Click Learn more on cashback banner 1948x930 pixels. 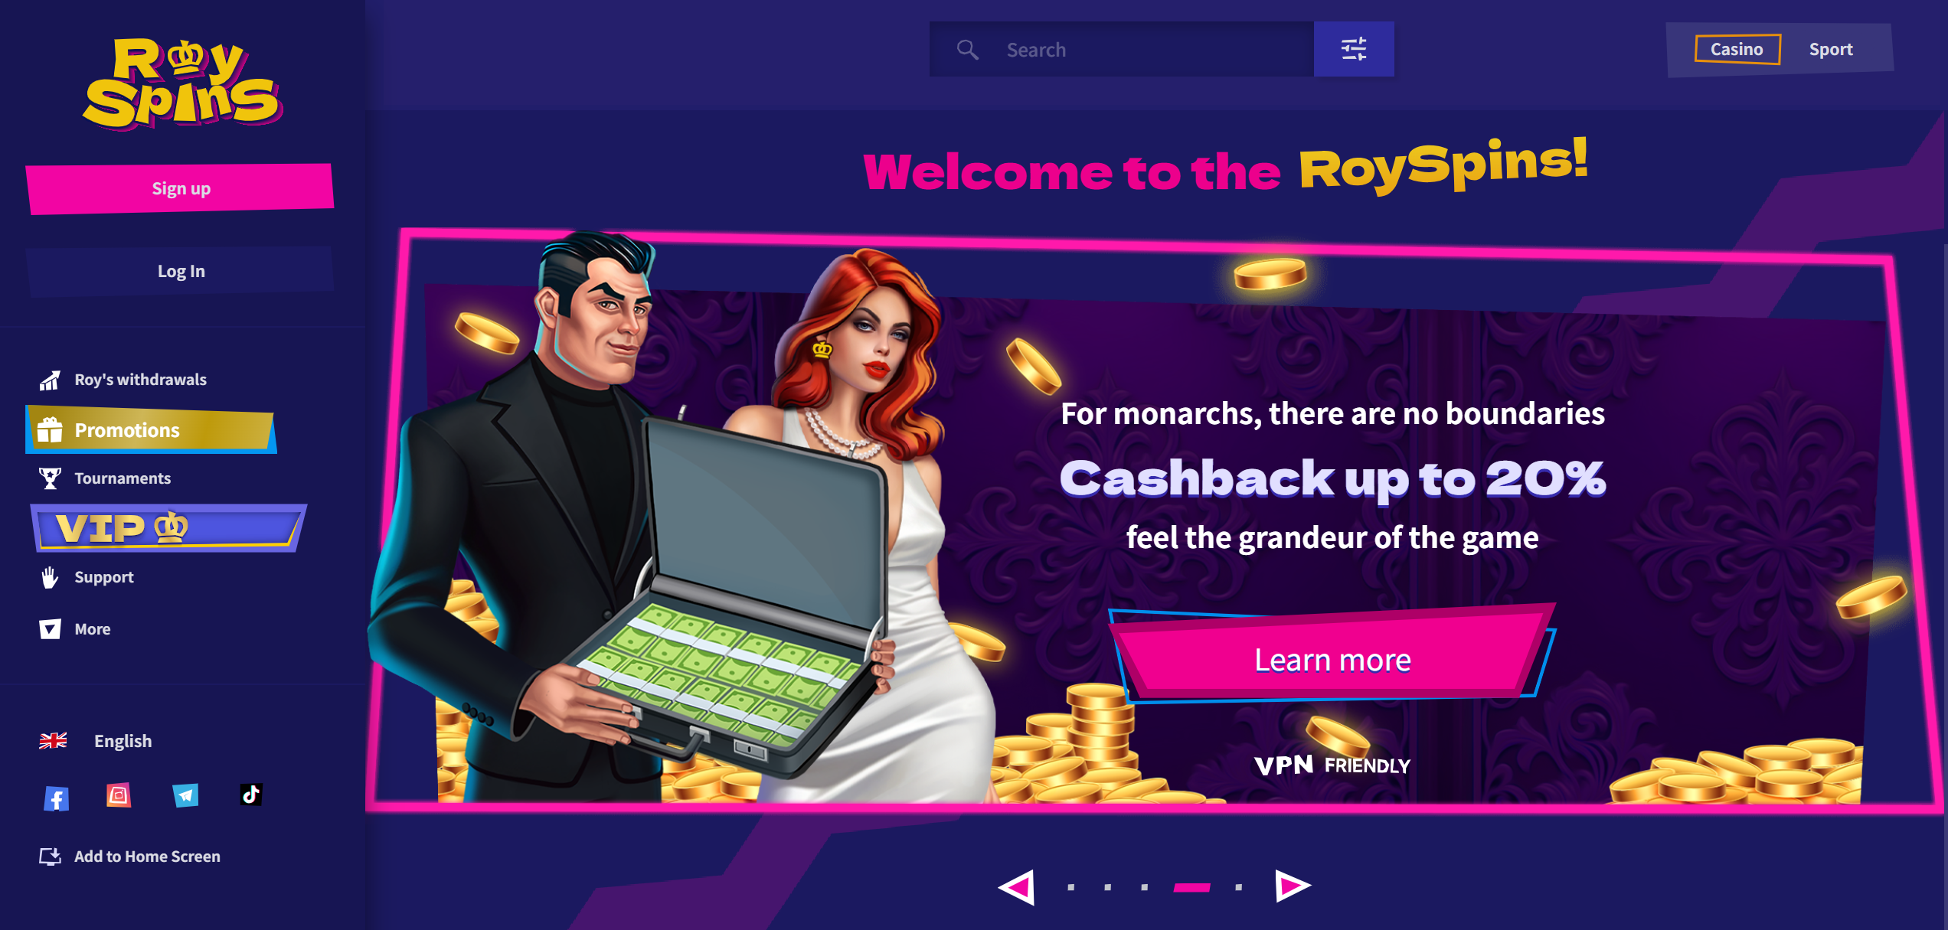1332,659
